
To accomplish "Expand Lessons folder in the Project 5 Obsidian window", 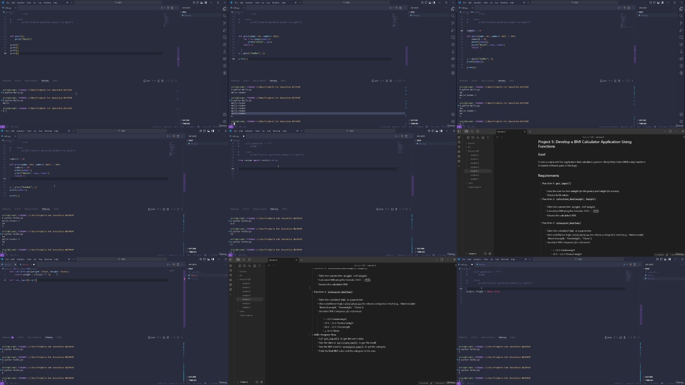I will tap(471, 143).
